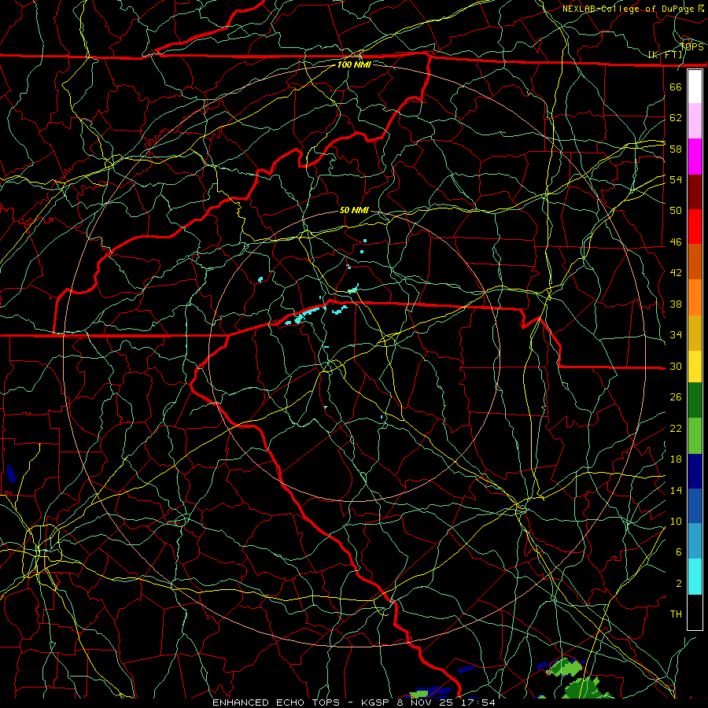The image size is (708, 708).
Task: Pick the cyan legend swatch near 2
Action: point(695,577)
